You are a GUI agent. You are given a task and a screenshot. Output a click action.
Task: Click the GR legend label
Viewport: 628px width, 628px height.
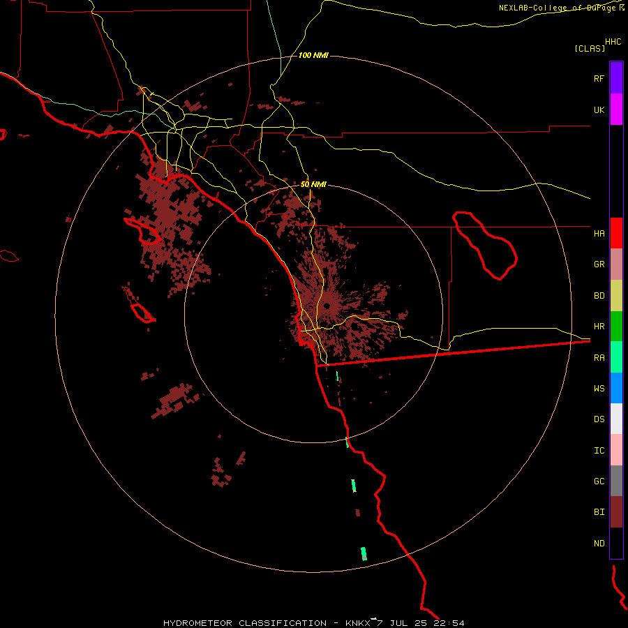point(599,264)
